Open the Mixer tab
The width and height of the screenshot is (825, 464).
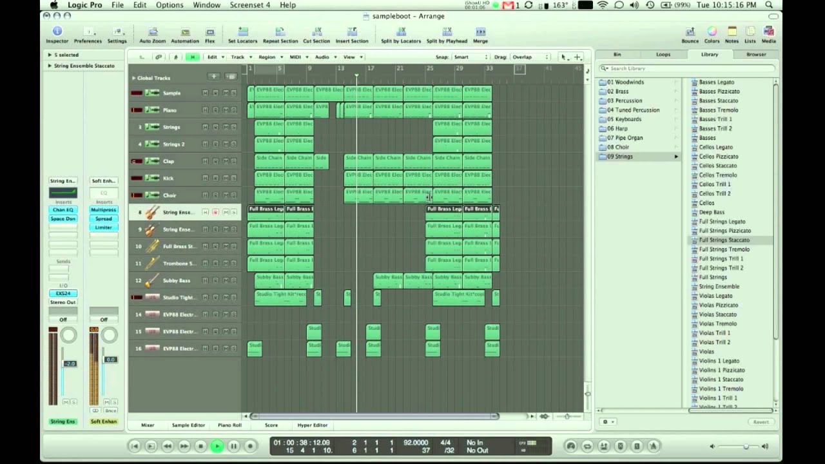148,425
